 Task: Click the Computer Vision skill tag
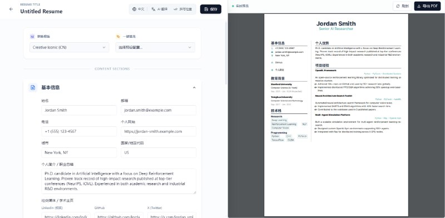pyautogui.click(x=280, y=128)
